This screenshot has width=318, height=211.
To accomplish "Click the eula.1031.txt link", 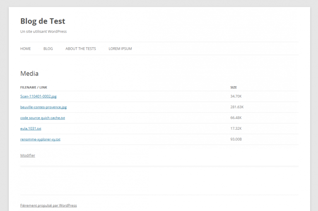I will point(31,129).
